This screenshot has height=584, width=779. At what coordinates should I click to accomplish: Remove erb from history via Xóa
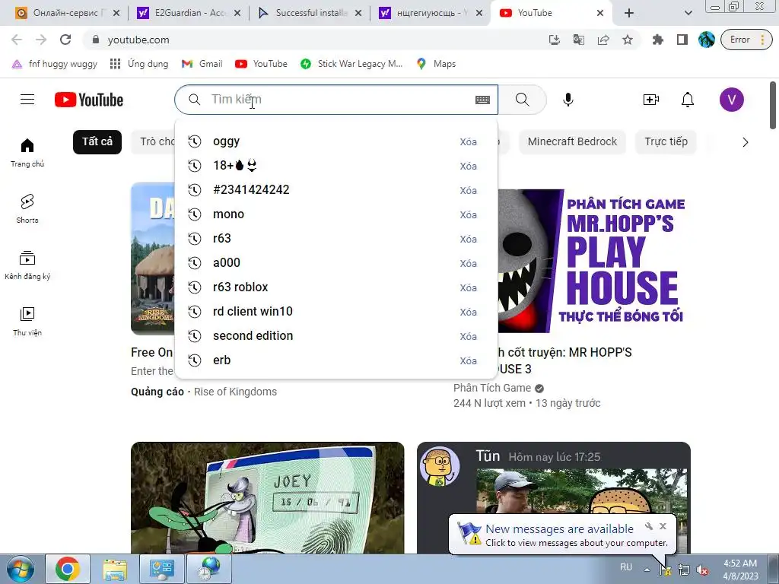[468, 361]
